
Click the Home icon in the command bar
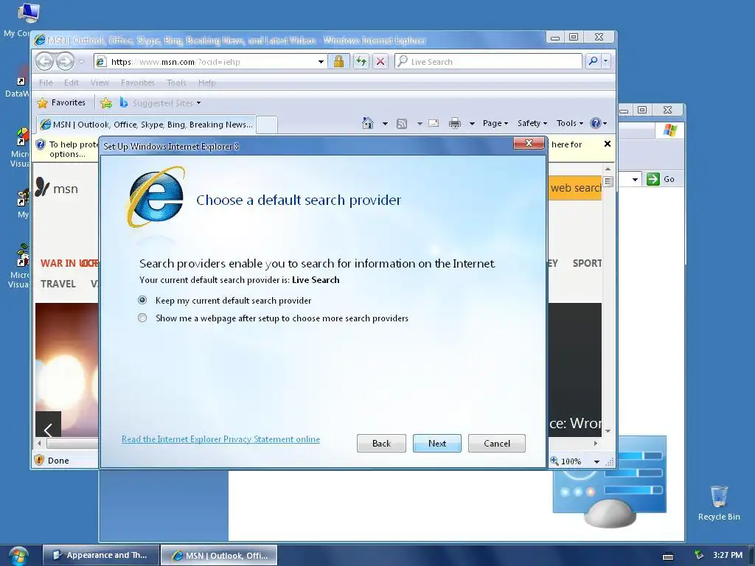(x=368, y=123)
